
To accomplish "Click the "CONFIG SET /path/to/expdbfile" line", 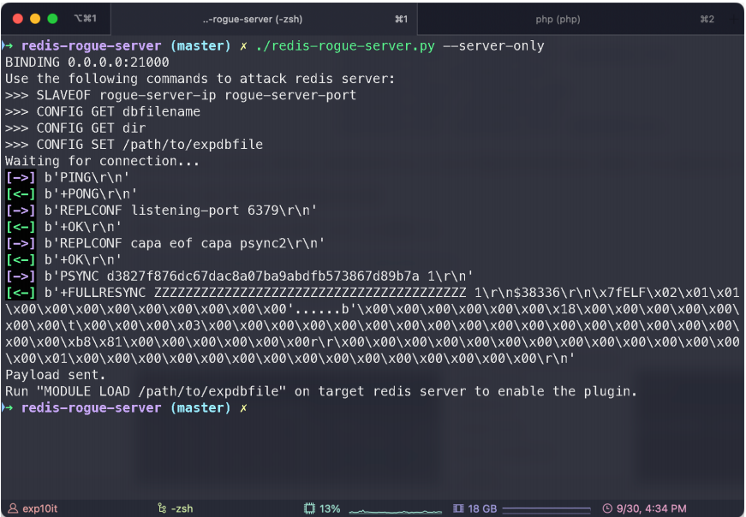I will pyautogui.click(x=134, y=145).
